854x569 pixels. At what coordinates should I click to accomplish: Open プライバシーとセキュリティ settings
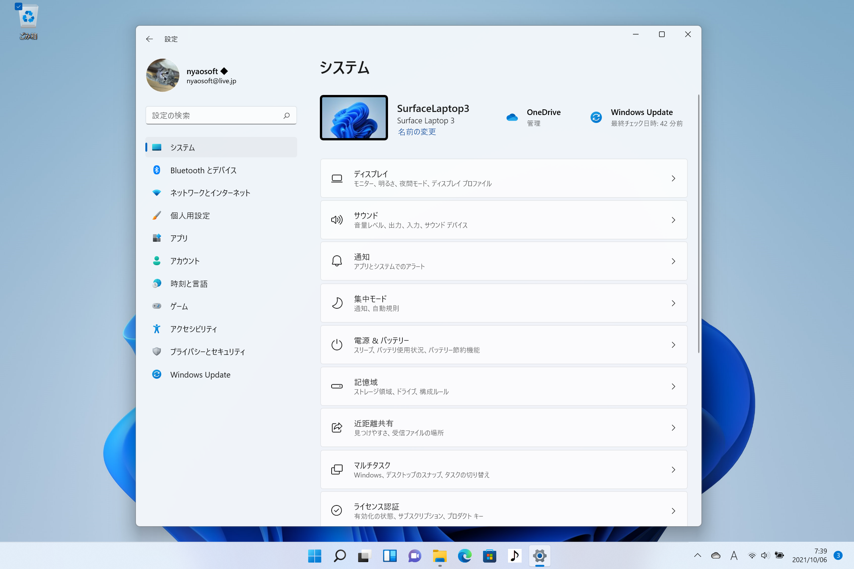point(221,351)
